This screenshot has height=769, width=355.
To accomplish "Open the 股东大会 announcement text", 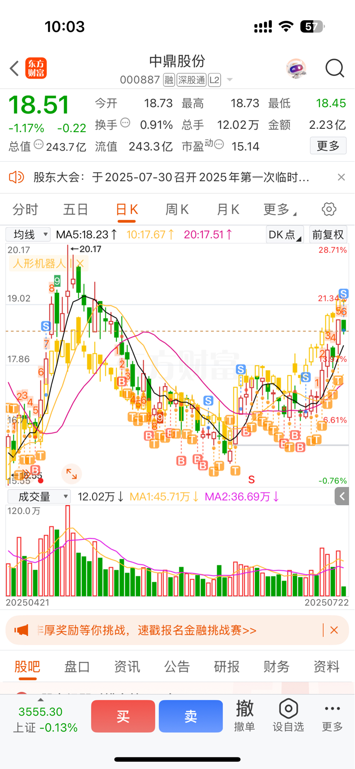I will click(x=171, y=177).
